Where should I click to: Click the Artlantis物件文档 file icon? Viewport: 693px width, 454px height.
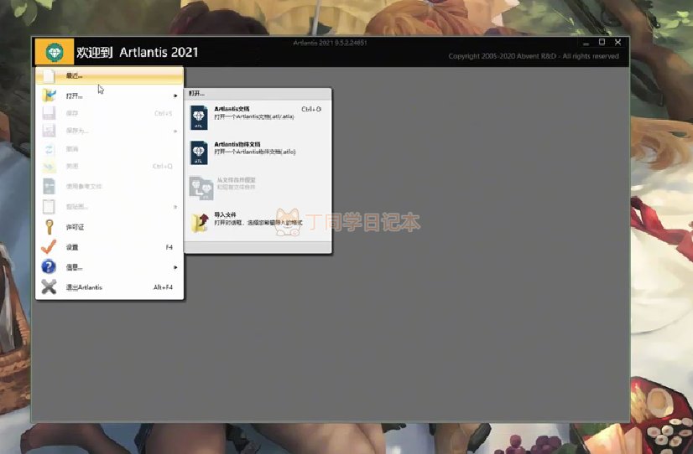[x=199, y=152]
